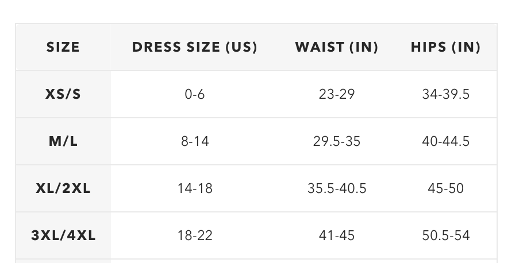The height and width of the screenshot is (263, 523).
Task: Click hips measurement 45-50 cell
Action: pos(445,188)
